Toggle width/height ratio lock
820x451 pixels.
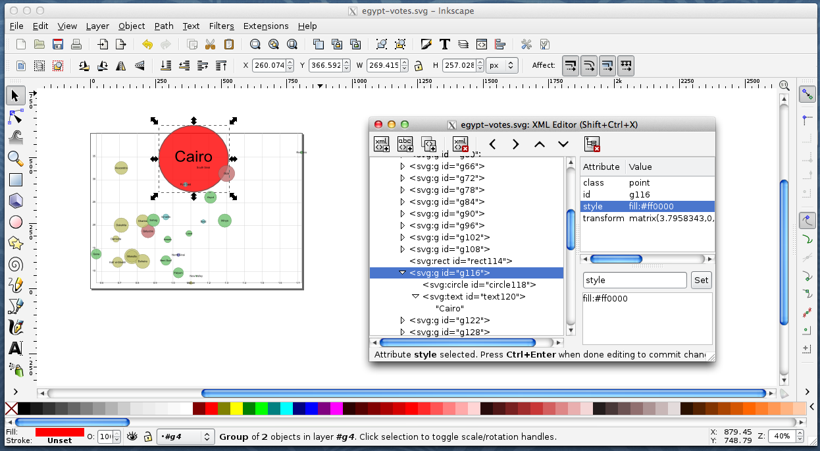pyautogui.click(x=418, y=65)
